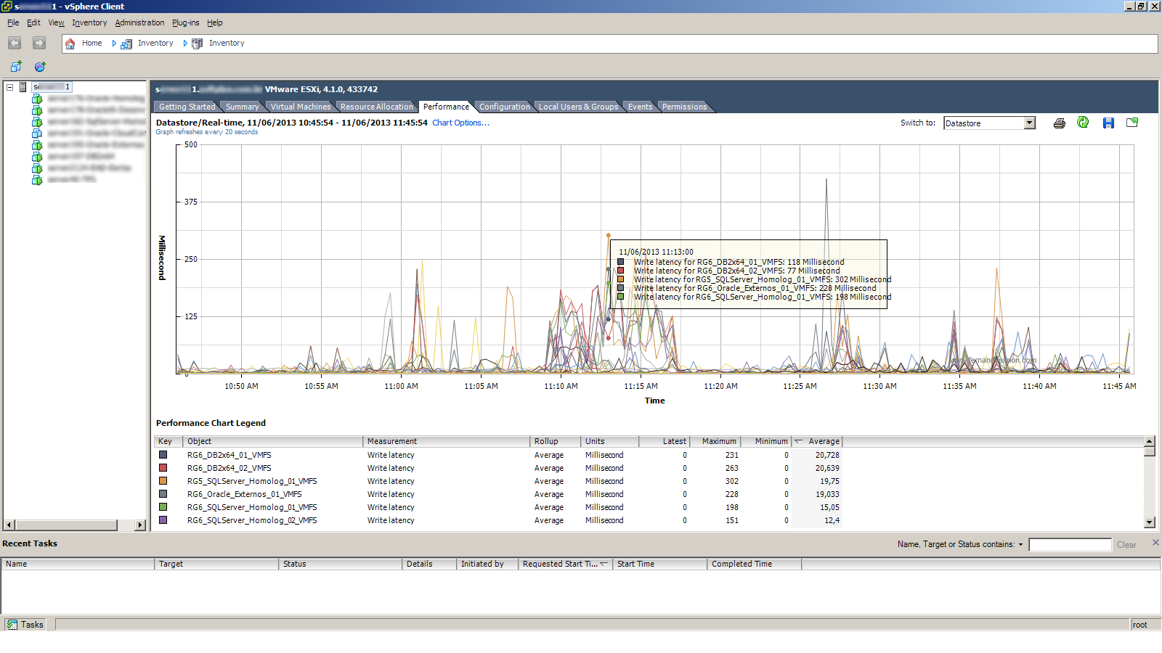Save the chart with the floppy disk icon
The image size is (1162, 653).
(x=1108, y=123)
